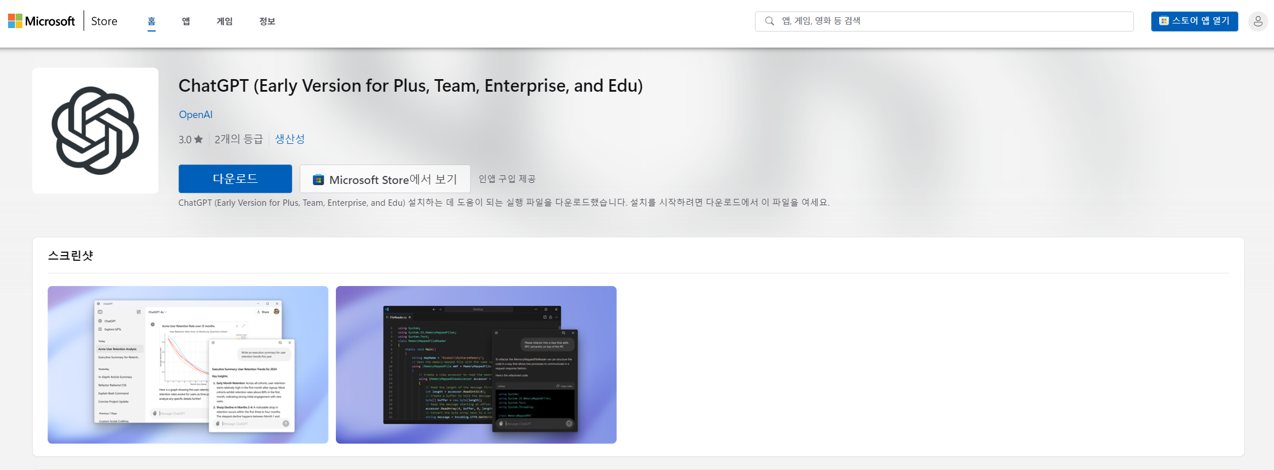
Task: View the 2개의 등급 ratings
Action: 239,139
